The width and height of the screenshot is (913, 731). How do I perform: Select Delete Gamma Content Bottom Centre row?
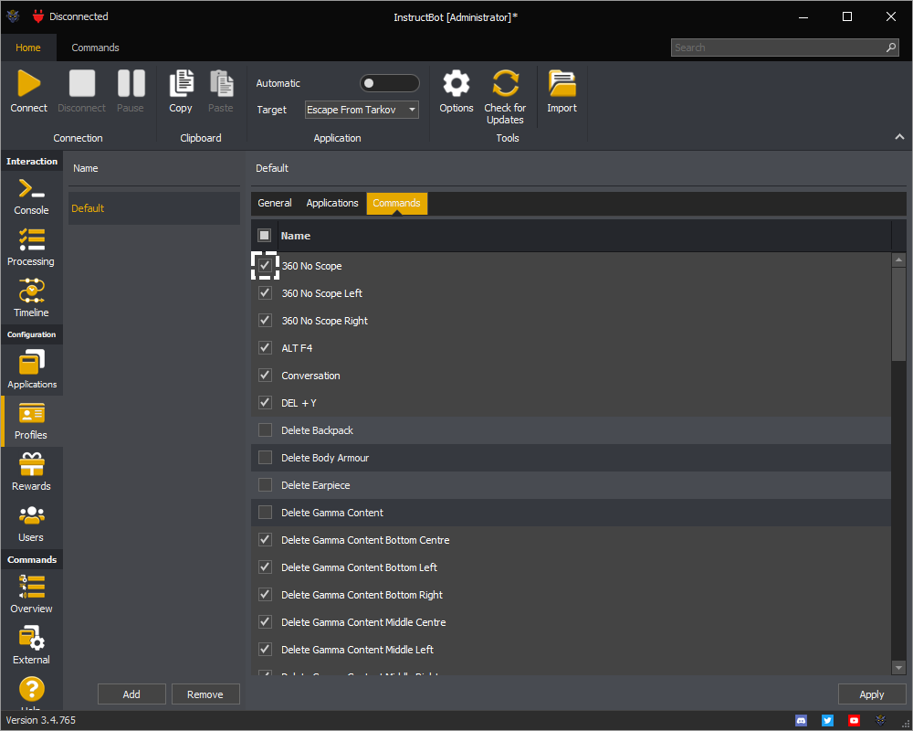(x=571, y=540)
